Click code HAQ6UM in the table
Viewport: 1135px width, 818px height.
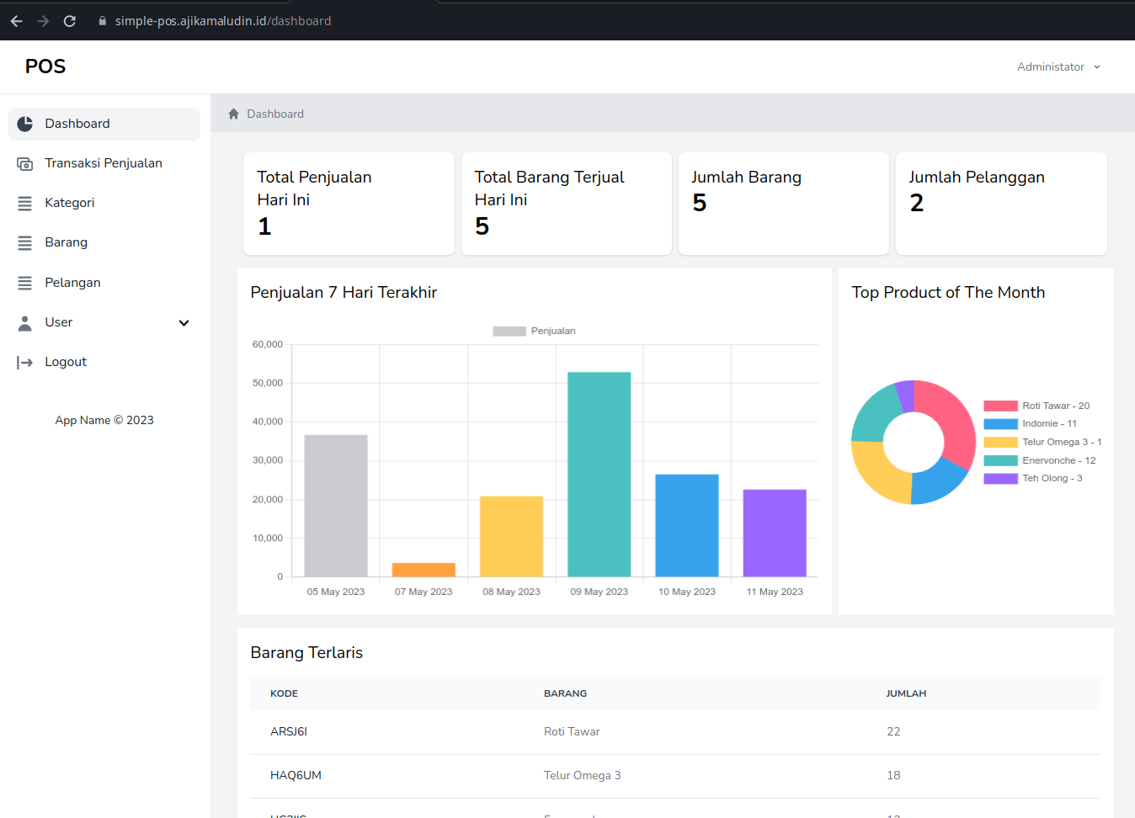[296, 775]
